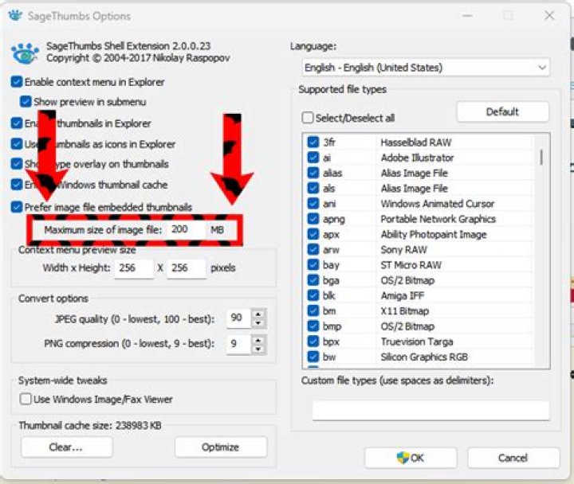The height and width of the screenshot is (484, 574).
Task: Click the title bar SageThumbs icon
Action: (15, 16)
